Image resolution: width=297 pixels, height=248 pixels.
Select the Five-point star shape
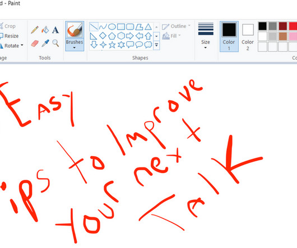coord(112,45)
